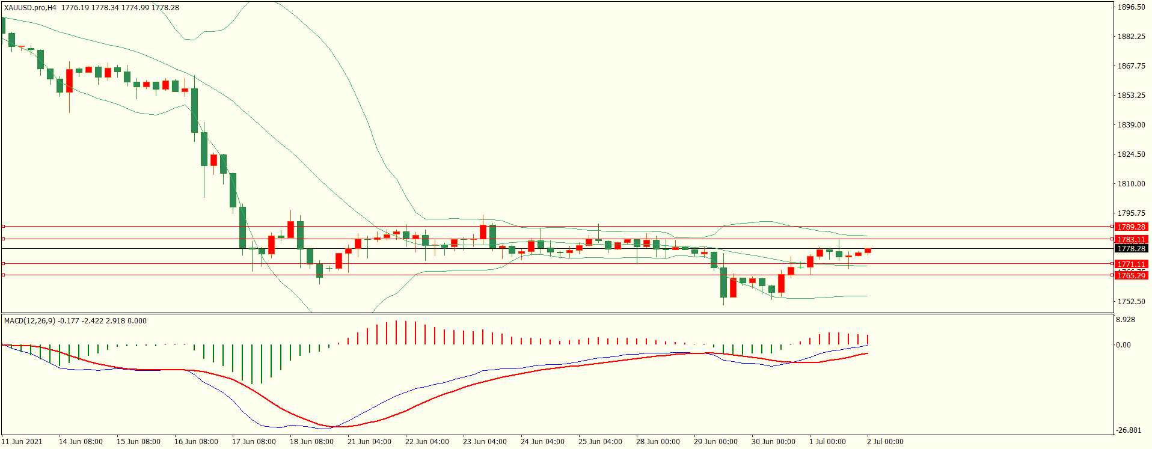Click the 0.00 MACD scale value
1152x449 pixels.
tap(1123, 345)
